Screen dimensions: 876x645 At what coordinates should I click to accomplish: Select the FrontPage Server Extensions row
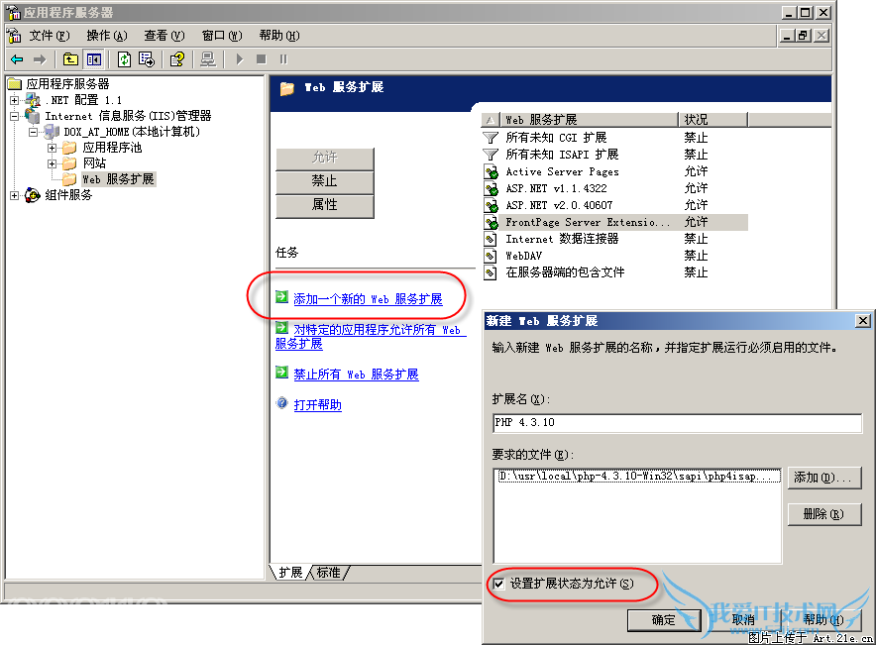pyautogui.click(x=614, y=222)
